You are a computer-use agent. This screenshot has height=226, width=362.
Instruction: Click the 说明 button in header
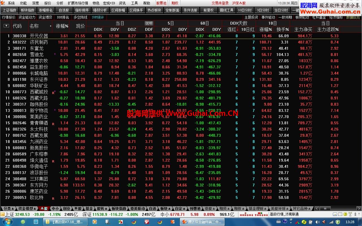click(x=149, y=23)
